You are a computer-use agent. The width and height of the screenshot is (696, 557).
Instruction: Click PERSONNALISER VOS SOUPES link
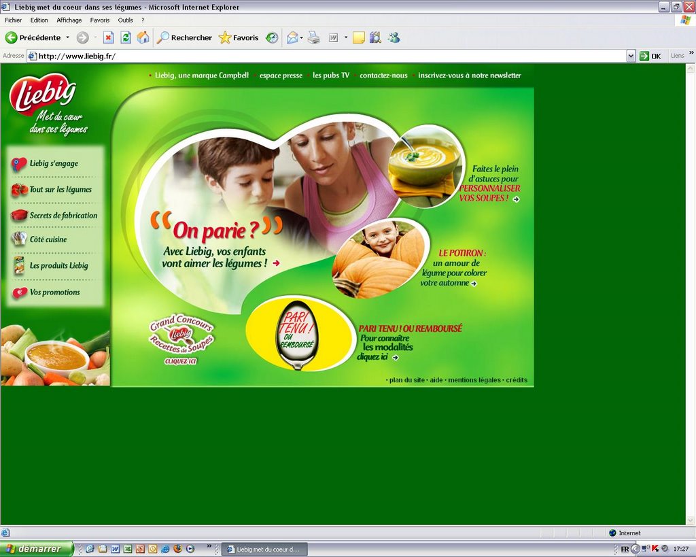(489, 193)
